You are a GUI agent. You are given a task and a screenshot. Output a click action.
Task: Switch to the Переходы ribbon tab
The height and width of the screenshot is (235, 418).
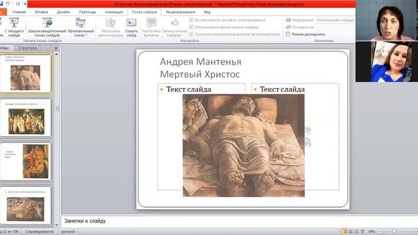click(88, 12)
